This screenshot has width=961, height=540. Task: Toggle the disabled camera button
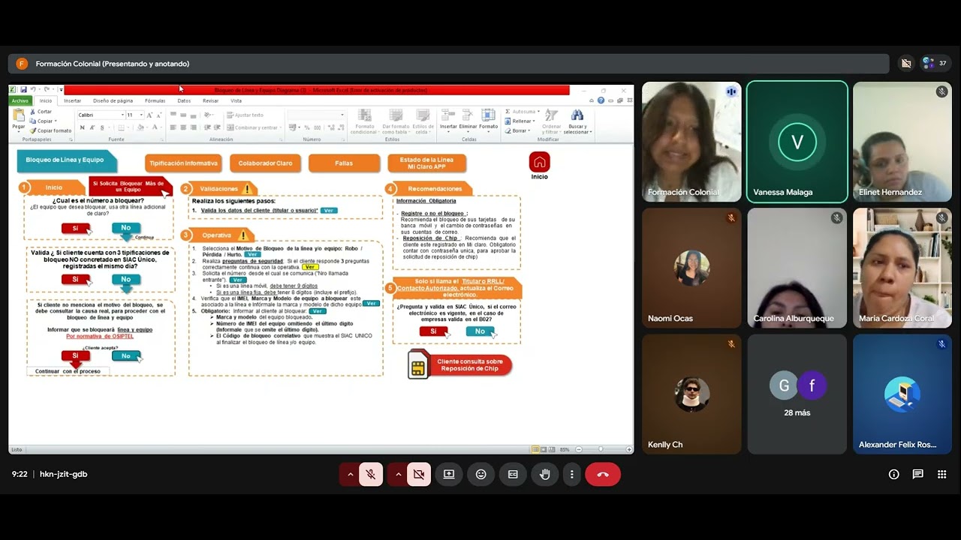(x=419, y=474)
